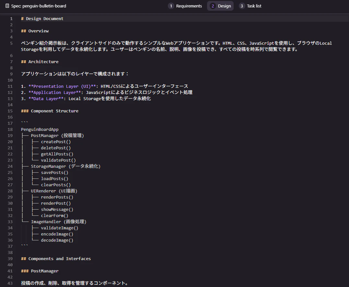Click line number 39 in the gutter
The height and width of the screenshot is (287, 349).
click(10, 259)
